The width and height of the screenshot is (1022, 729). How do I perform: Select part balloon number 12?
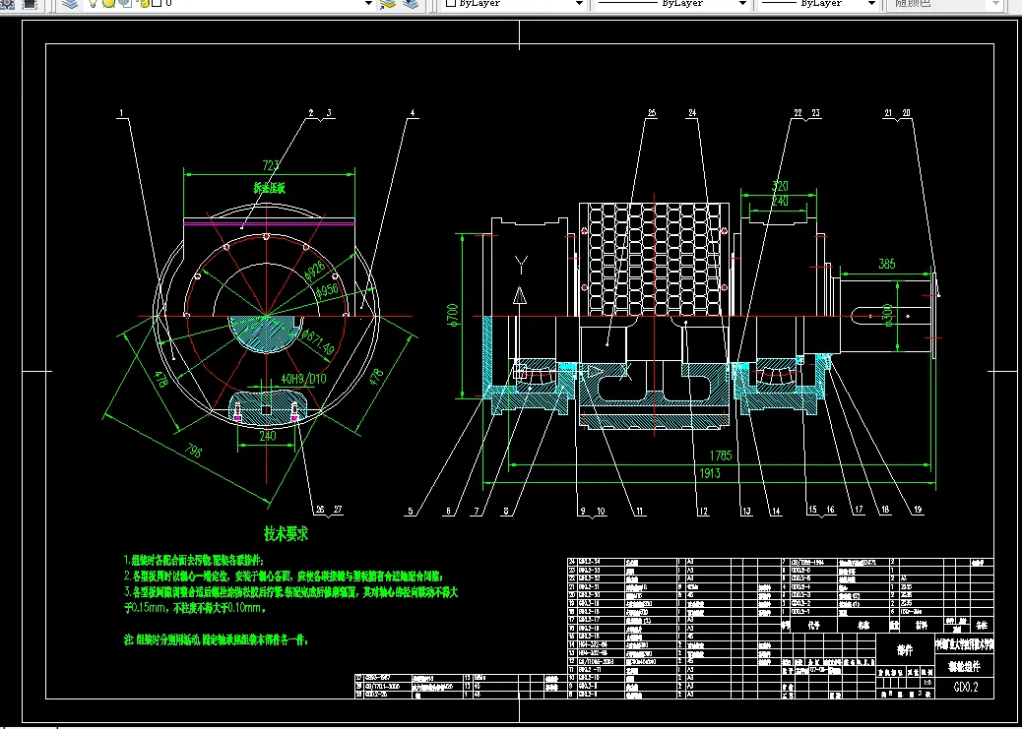(702, 512)
